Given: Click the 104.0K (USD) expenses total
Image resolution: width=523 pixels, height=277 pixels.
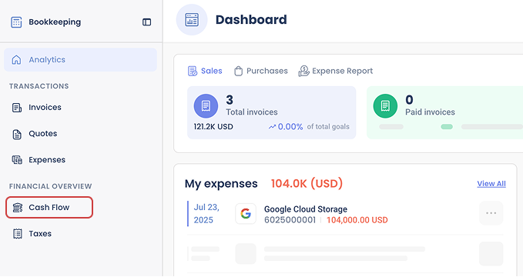Looking at the screenshot, I should tap(307, 184).
